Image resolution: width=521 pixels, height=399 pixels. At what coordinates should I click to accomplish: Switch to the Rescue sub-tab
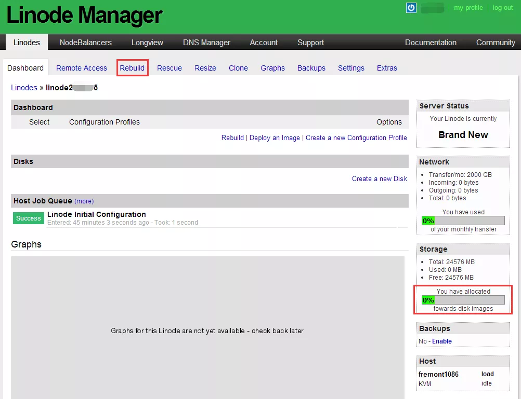(170, 68)
